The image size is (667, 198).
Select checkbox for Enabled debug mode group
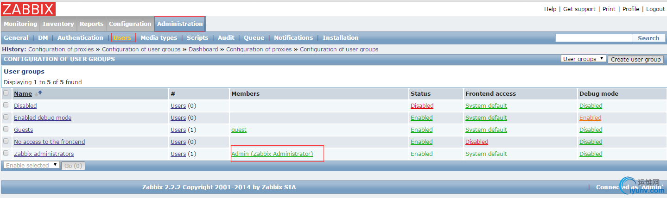tap(6, 117)
